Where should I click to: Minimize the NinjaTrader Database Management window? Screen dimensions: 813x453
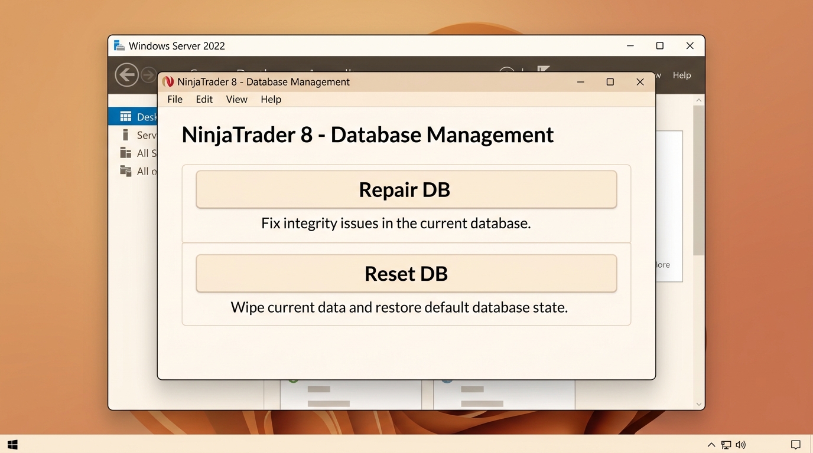click(x=581, y=82)
